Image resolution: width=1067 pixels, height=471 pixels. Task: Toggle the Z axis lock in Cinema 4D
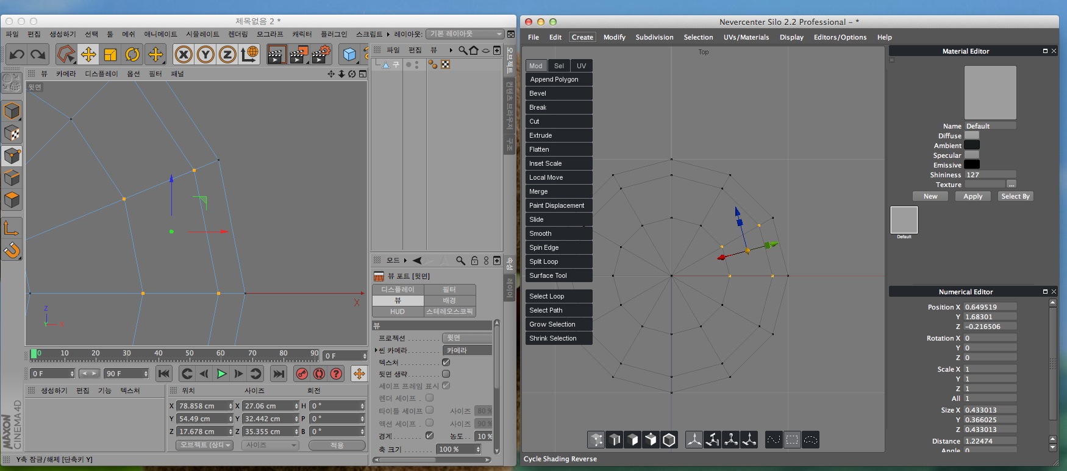227,54
